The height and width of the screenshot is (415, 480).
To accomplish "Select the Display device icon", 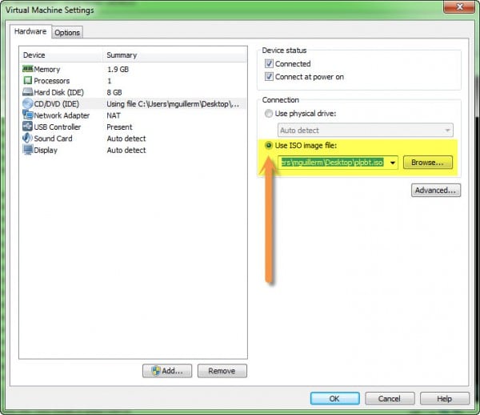I will coord(27,150).
